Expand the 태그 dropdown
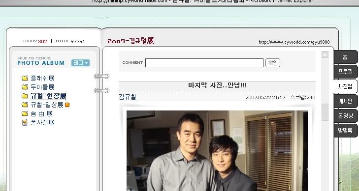359x191 pixels. [x=80, y=63]
